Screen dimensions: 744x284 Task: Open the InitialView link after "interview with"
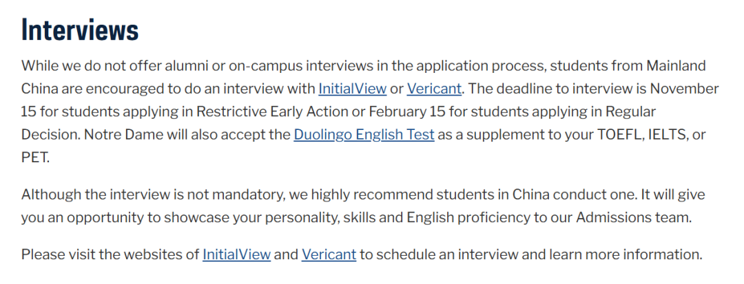pyautogui.click(x=353, y=89)
